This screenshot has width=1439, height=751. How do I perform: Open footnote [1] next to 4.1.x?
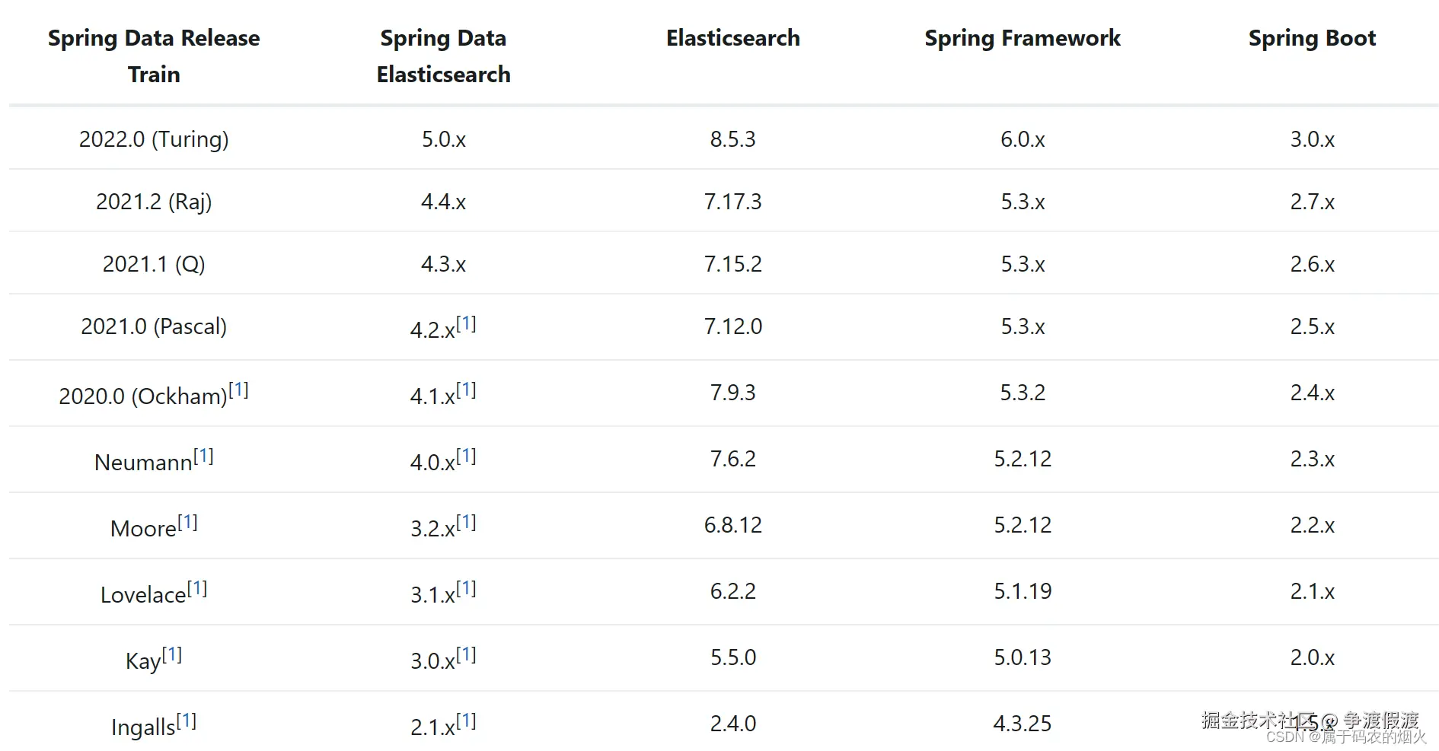[466, 390]
